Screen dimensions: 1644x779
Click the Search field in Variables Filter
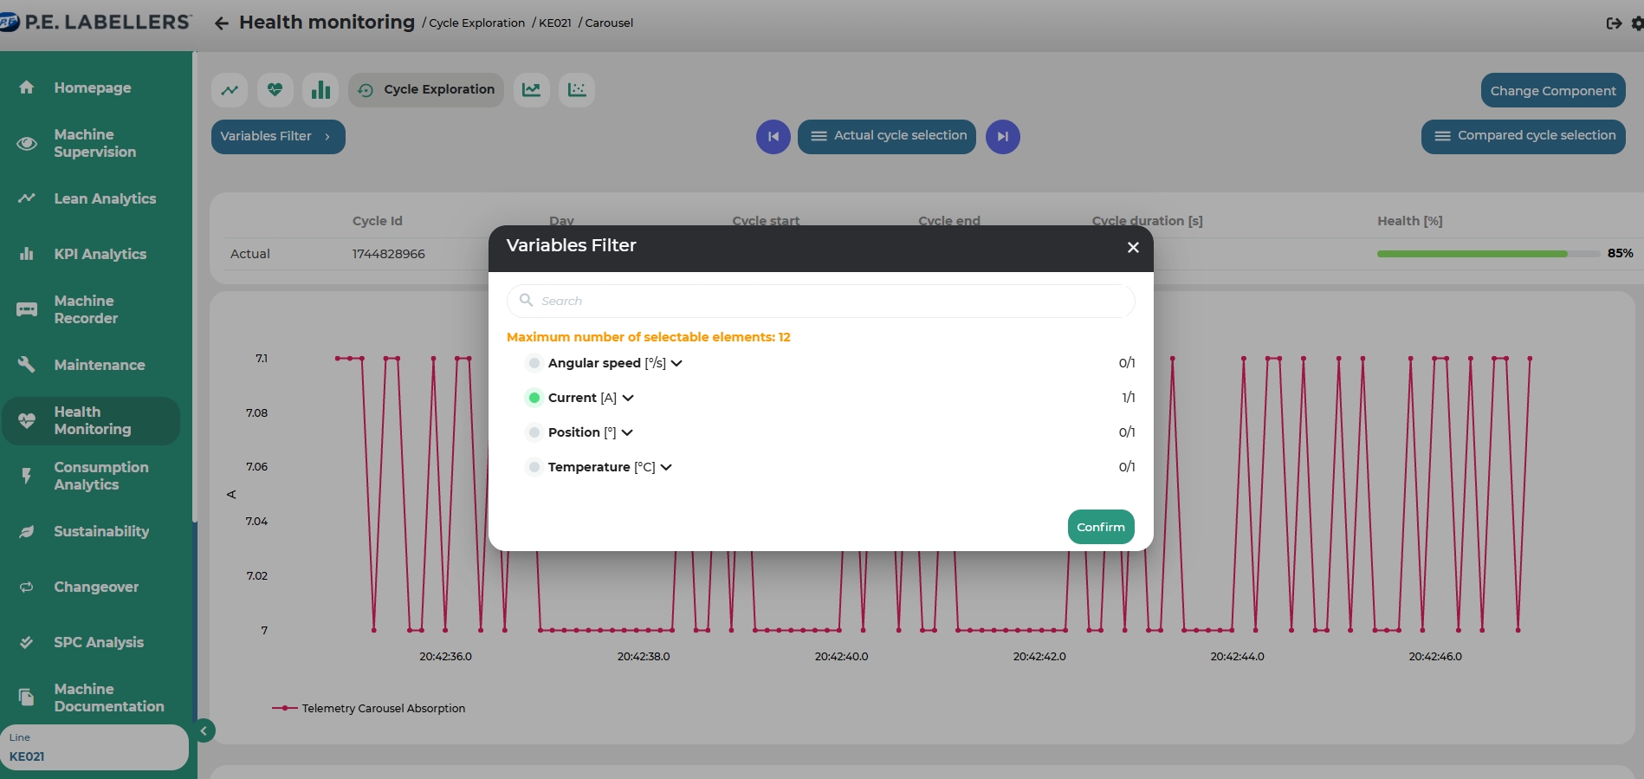[820, 301]
